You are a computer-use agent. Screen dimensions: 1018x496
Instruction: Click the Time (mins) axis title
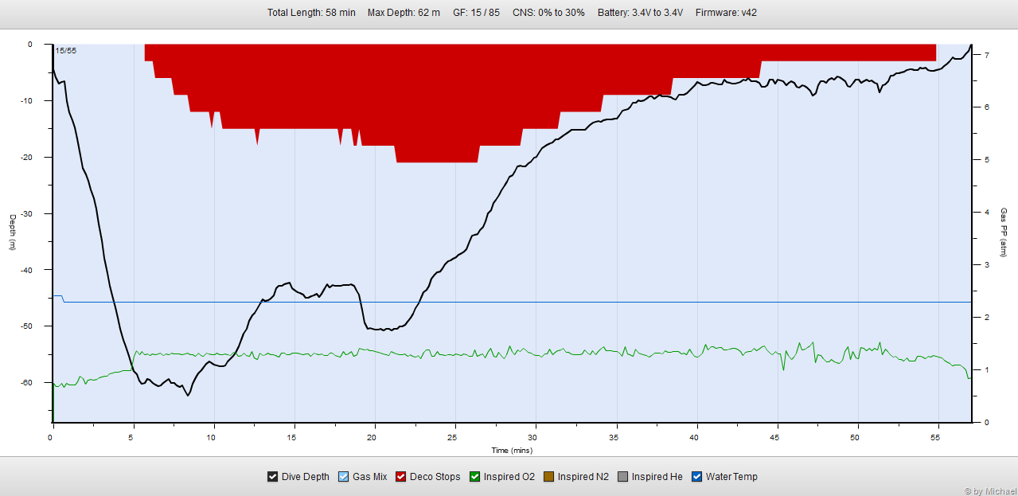click(x=511, y=451)
